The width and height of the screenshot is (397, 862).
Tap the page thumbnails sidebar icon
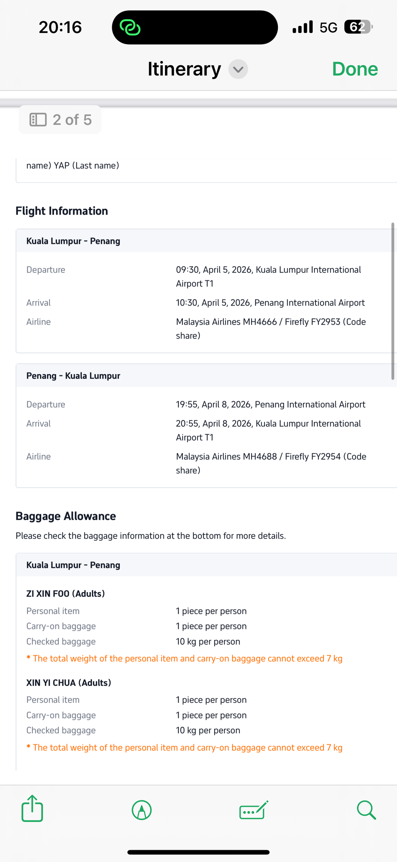38,120
